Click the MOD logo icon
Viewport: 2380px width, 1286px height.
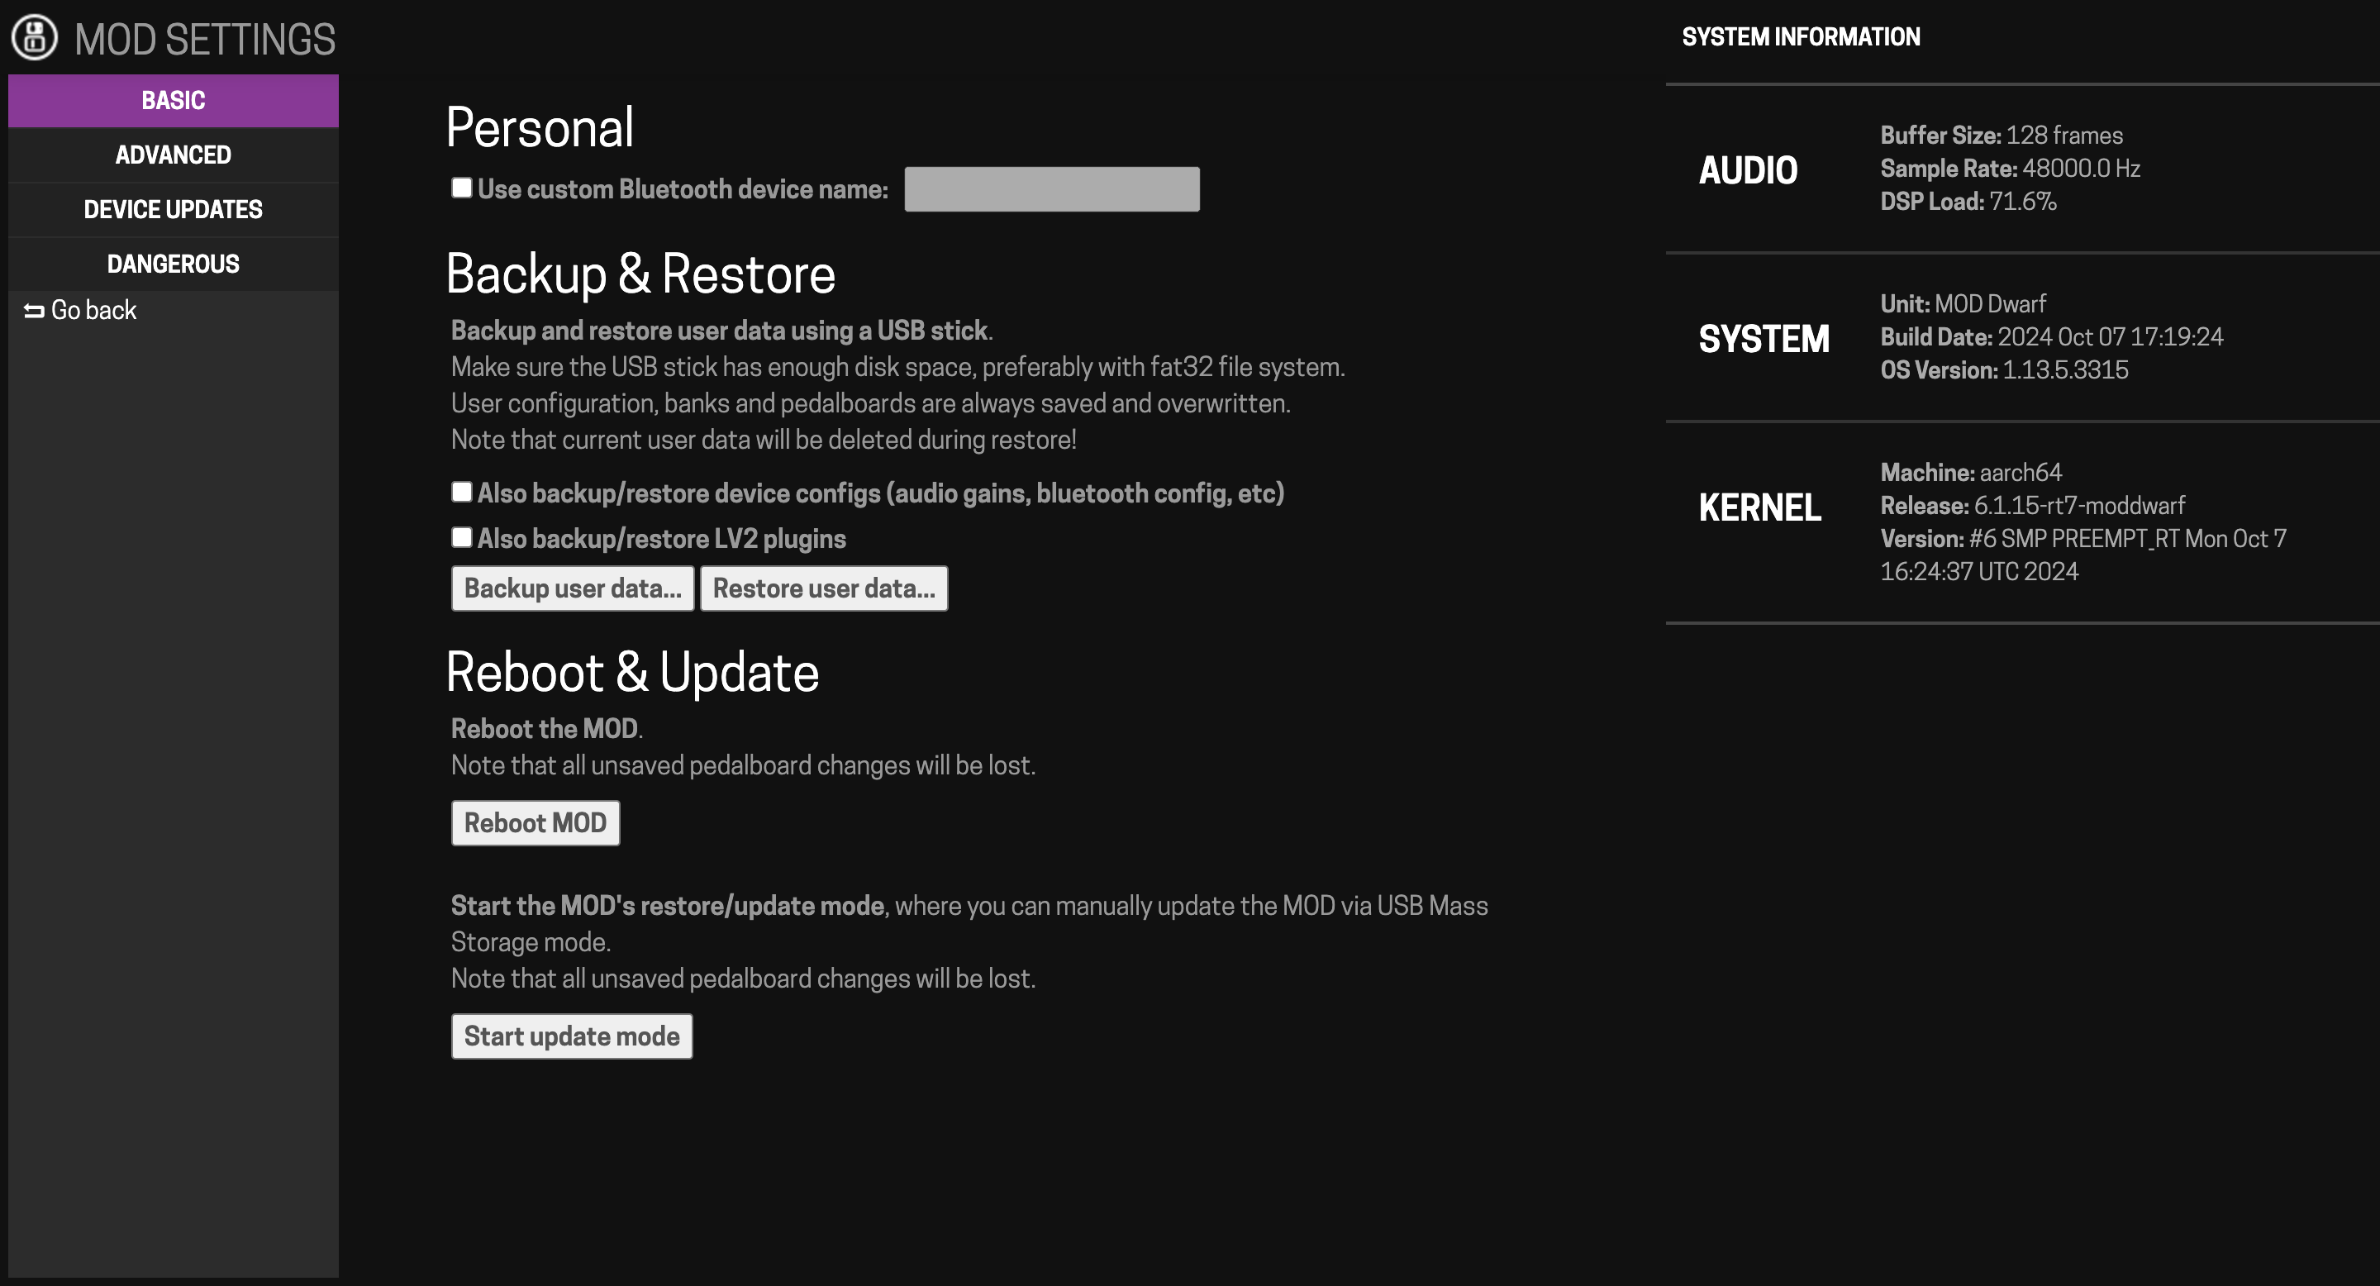click(x=34, y=38)
